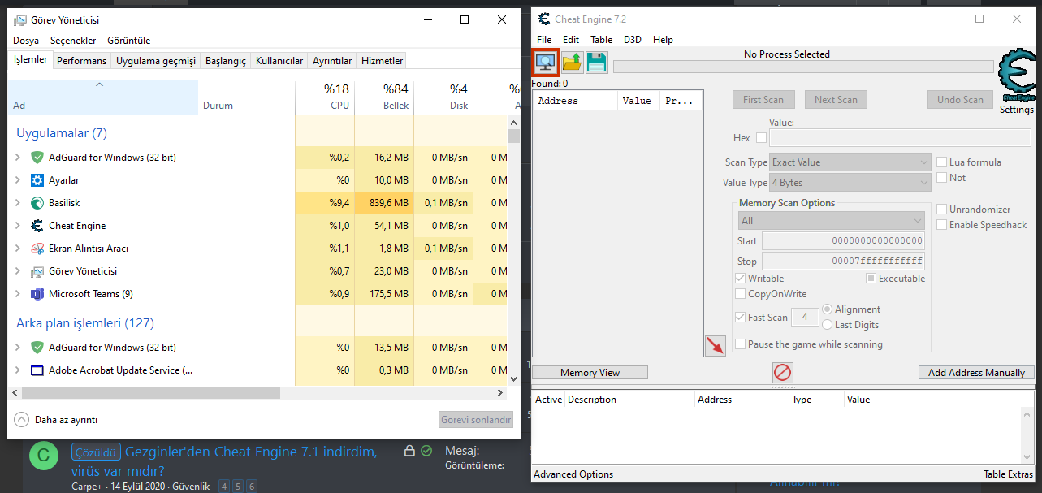Screen dimensions: 1042x493
Task: Click AdGuard icon under Arka plan işlemleri
Action: click(x=37, y=348)
